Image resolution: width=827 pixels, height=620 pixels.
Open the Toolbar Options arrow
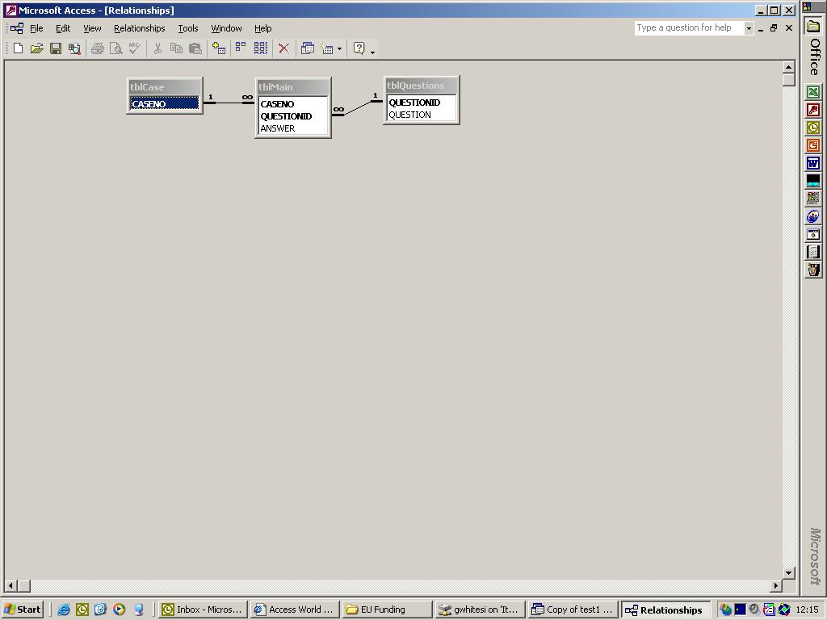tap(372, 51)
